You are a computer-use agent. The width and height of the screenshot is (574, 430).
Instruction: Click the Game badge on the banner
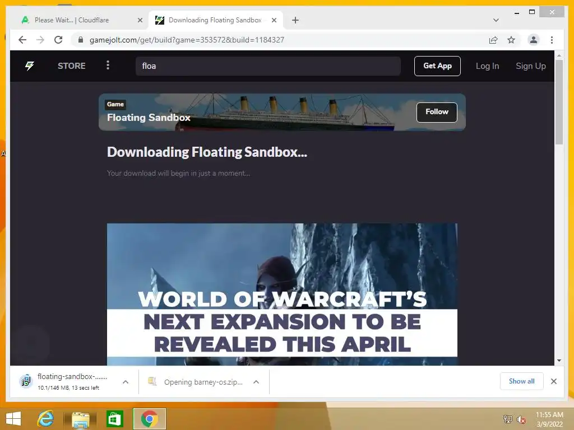click(115, 104)
